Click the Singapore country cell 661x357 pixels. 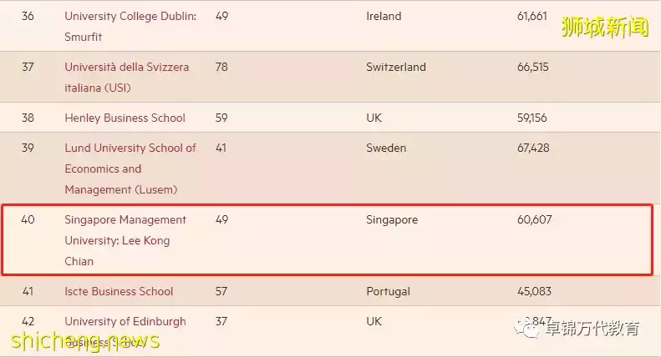392,219
